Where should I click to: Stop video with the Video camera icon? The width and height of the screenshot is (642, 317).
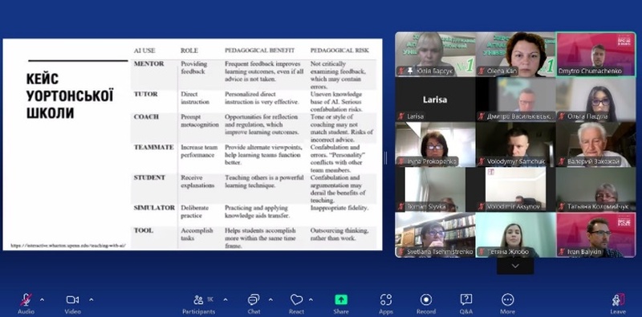point(72,300)
